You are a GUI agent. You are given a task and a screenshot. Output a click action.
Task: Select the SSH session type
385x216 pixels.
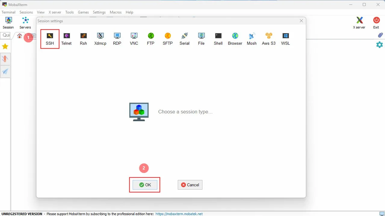tap(50, 39)
